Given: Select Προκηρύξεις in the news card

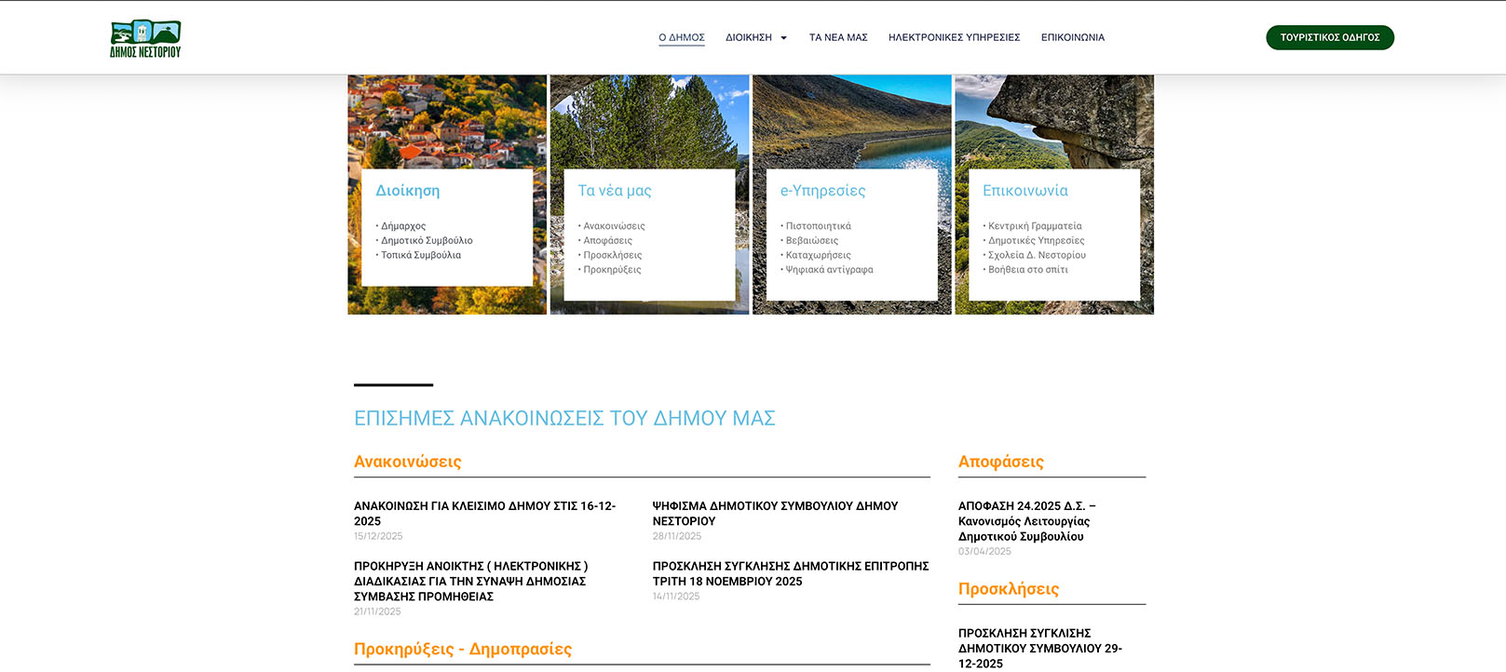Looking at the screenshot, I should [612, 270].
